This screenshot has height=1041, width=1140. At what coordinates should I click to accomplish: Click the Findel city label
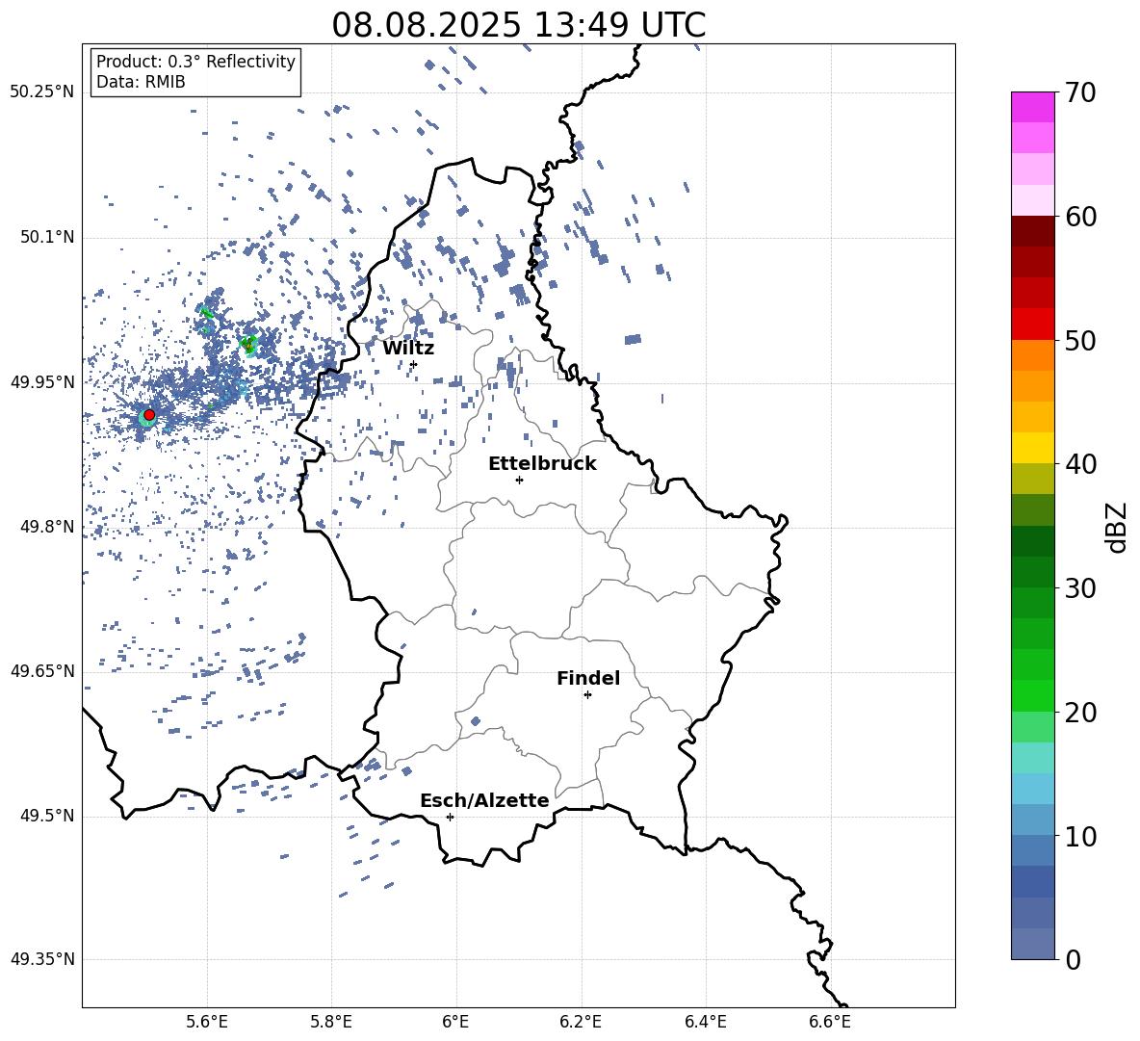pyautogui.click(x=588, y=678)
